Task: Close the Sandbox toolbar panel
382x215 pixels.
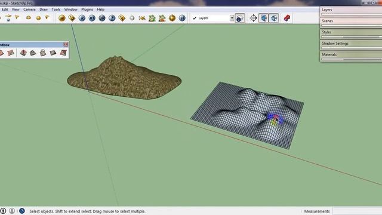Action: coord(66,44)
